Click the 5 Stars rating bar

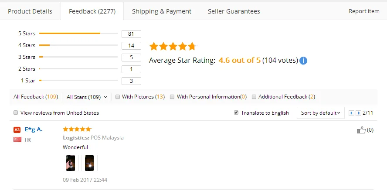pyautogui.click(x=78, y=34)
